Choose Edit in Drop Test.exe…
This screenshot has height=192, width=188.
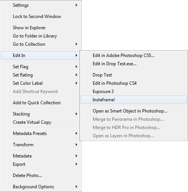[134, 64]
